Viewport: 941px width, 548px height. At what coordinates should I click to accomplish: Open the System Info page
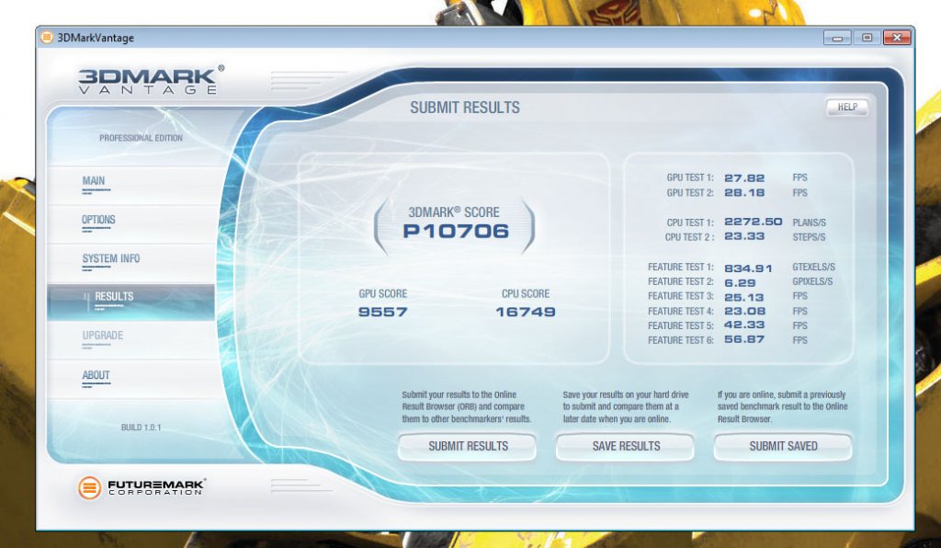[130, 263]
